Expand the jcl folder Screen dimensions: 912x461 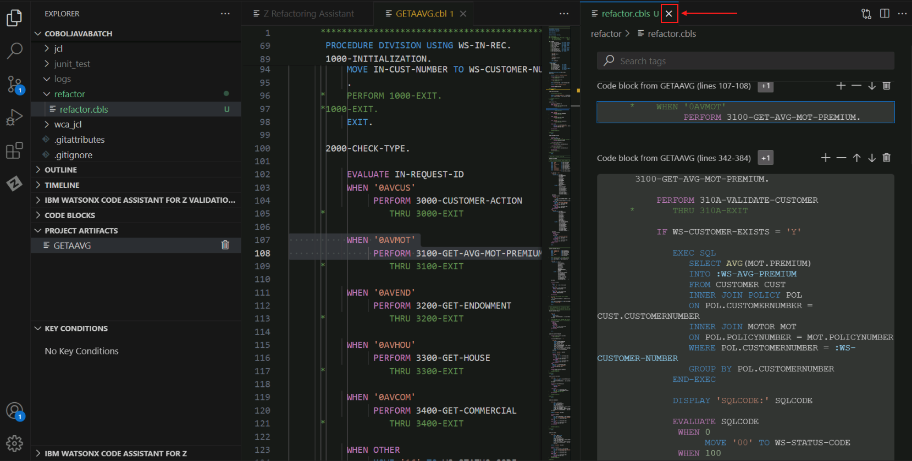click(x=58, y=48)
